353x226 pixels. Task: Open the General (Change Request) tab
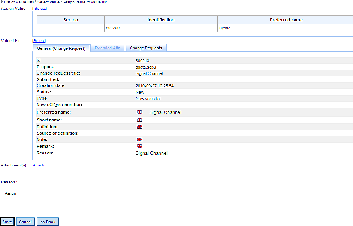tap(61, 48)
